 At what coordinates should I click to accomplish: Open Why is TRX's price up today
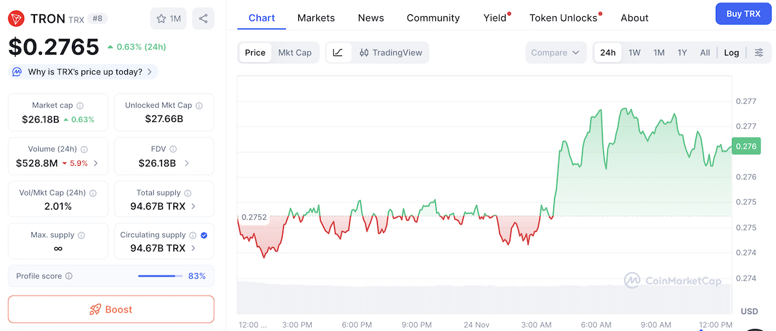[x=83, y=72]
